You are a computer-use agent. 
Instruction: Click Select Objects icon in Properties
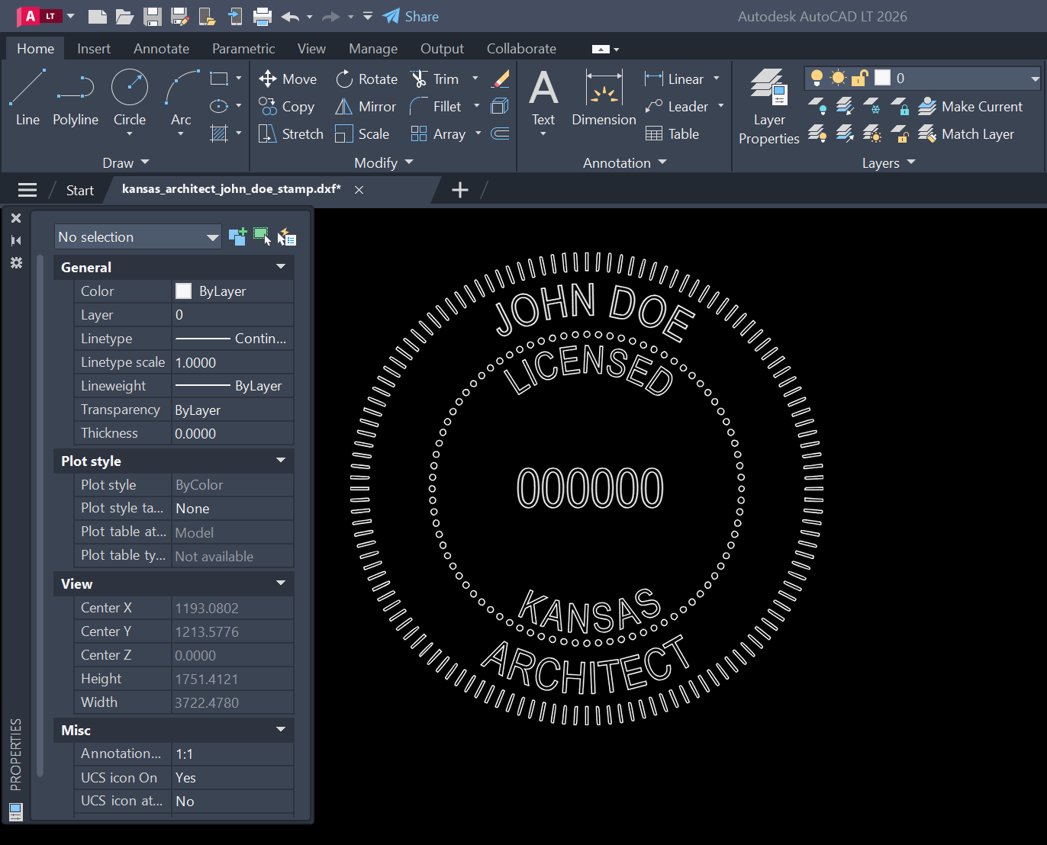pos(262,237)
